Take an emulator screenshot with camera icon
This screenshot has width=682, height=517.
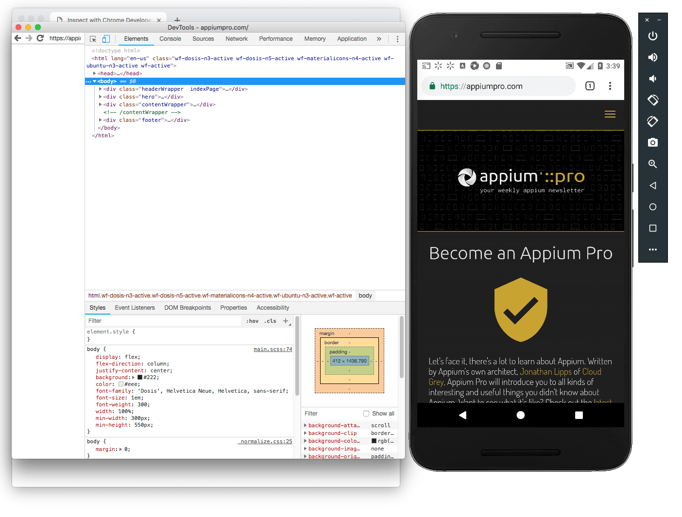point(653,142)
